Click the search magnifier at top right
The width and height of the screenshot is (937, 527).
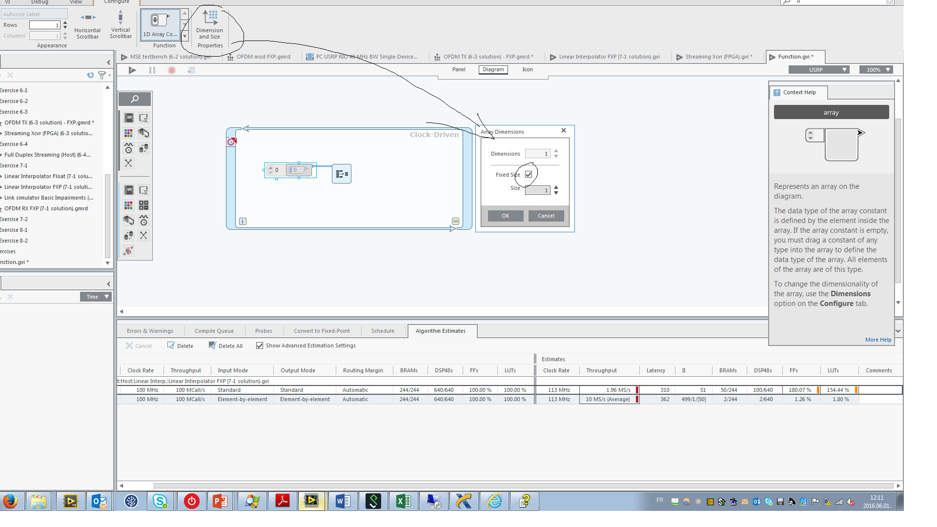(x=787, y=2)
